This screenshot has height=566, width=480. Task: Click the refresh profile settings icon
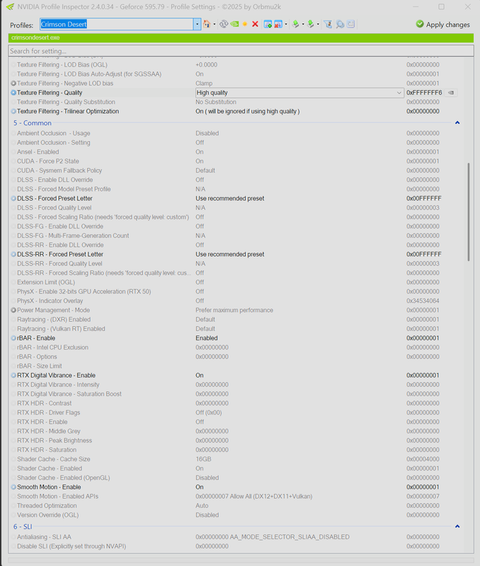point(224,24)
